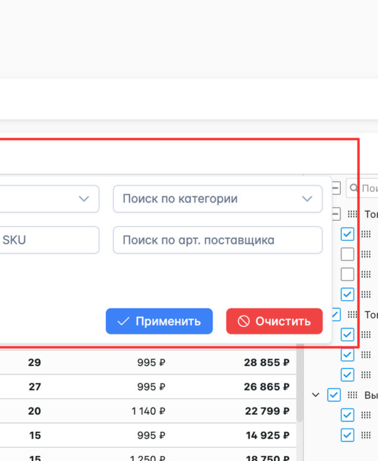Viewport: 378px width, 461px height.
Task: Click the total 26 865 ₽ cell
Action: tap(267, 387)
